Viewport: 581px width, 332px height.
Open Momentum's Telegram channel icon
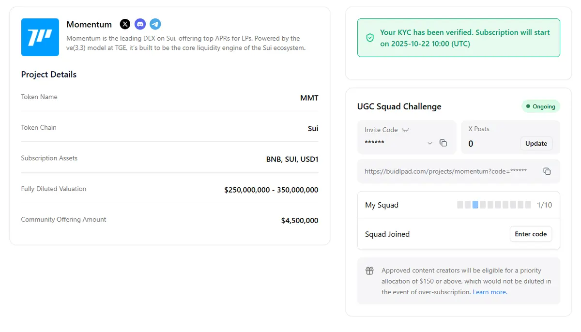tap(155, 24)
